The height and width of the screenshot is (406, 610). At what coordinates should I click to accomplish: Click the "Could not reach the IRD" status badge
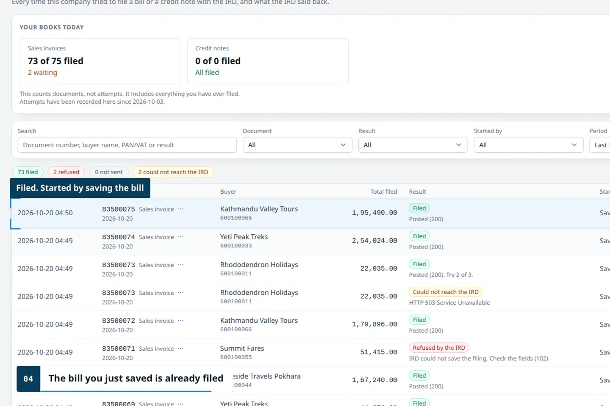[446, 292]
